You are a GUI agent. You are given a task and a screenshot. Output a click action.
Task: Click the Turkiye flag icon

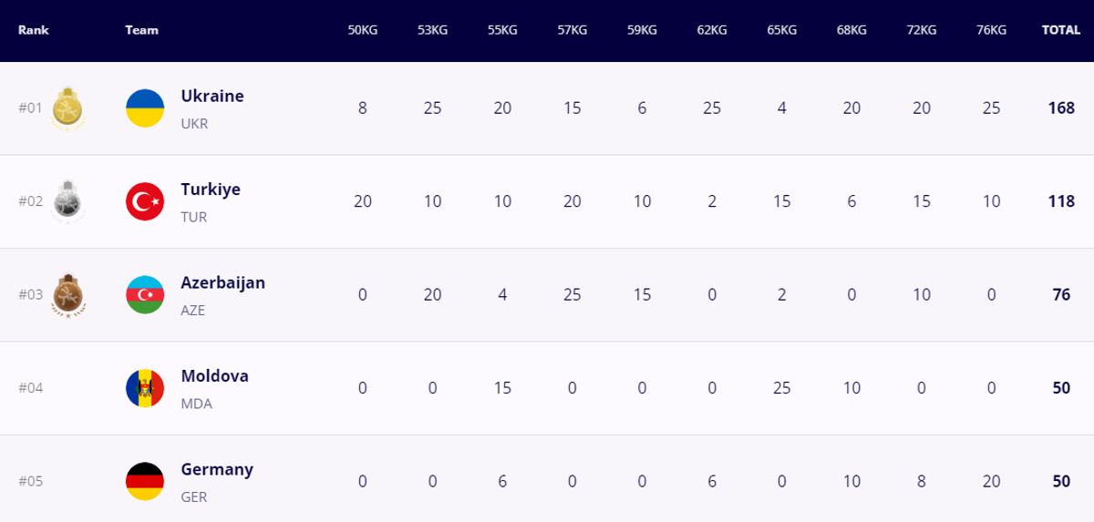(145, 201)
